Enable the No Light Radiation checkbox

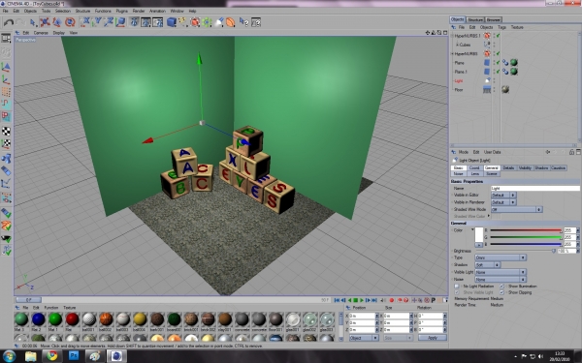pos(457,286)
